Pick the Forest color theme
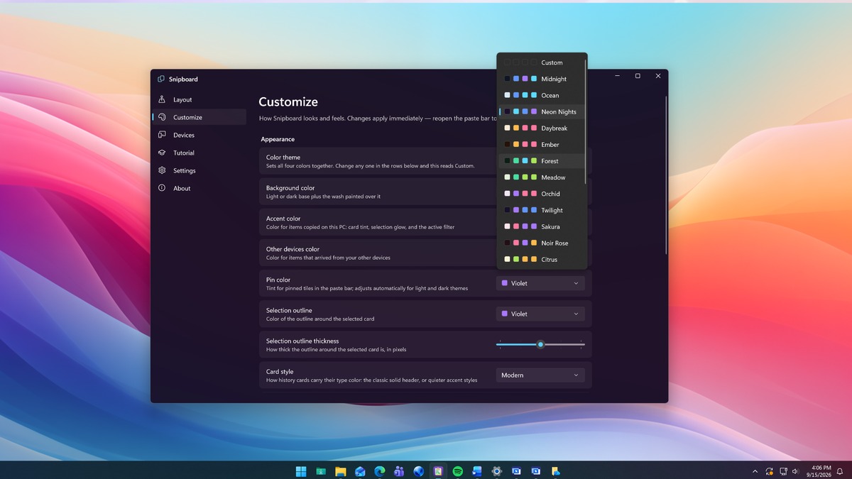 541,161
